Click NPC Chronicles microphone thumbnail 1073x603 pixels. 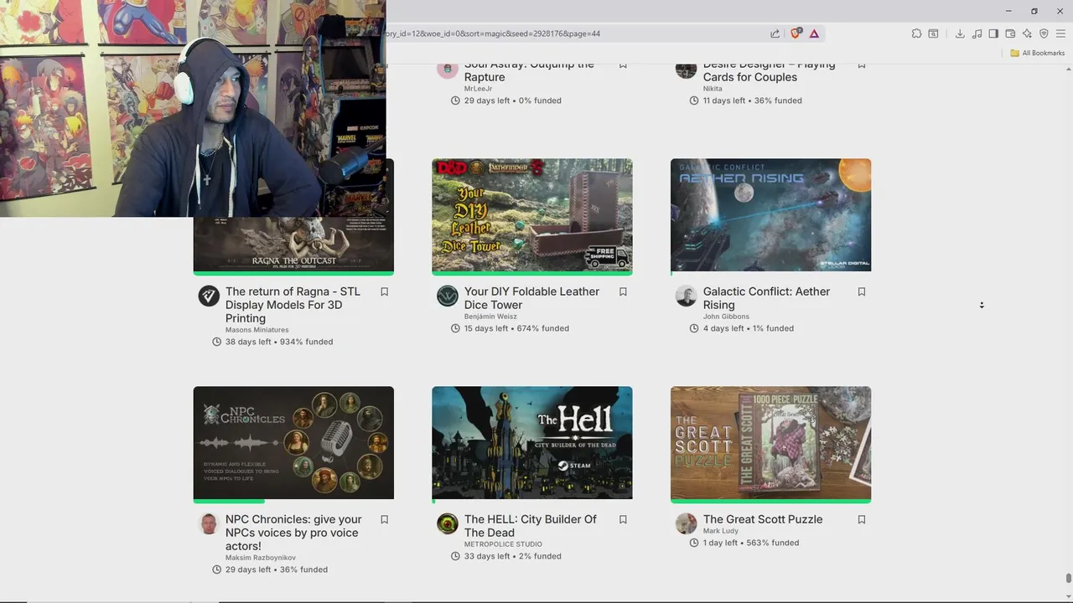(293, 443)
